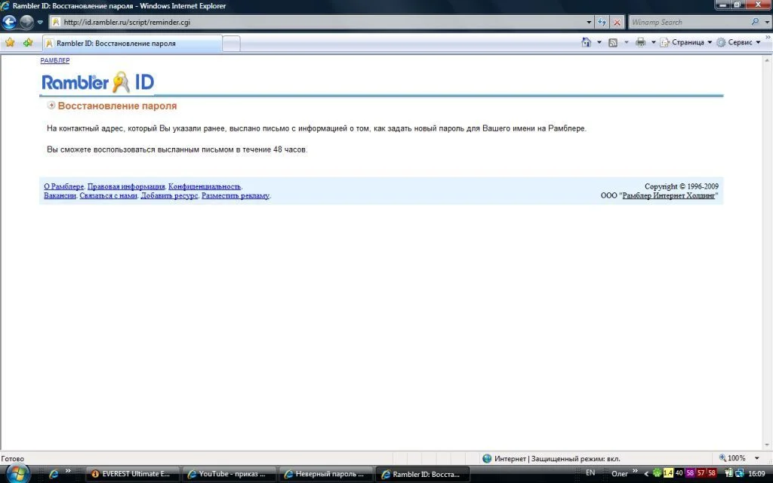
Task: Click the vertical scrollbar up arrow
Action: [x=767, y=60]
